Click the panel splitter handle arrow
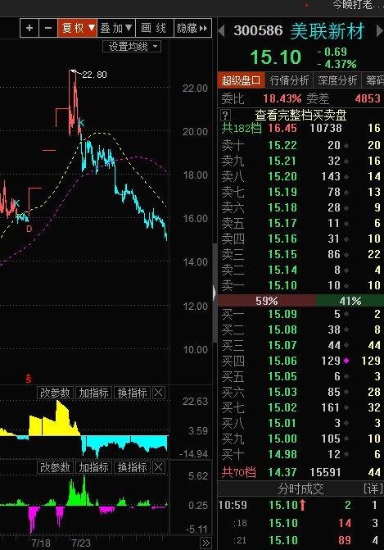 215,293
